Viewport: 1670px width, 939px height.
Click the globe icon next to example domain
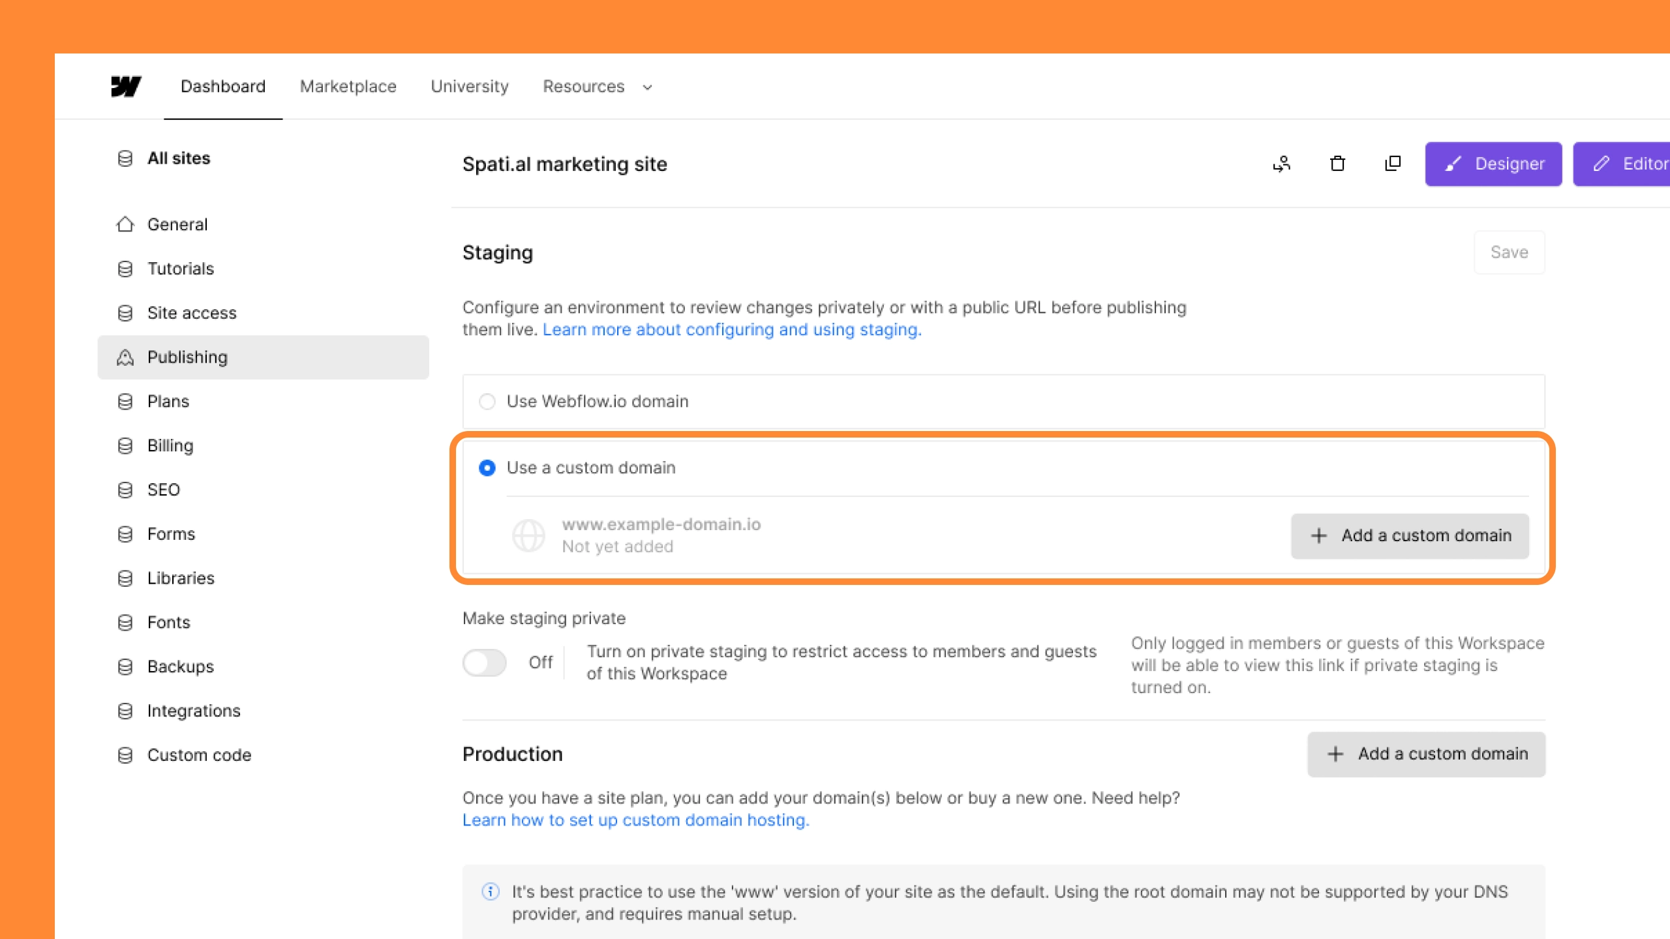click(x=528, y=535)
